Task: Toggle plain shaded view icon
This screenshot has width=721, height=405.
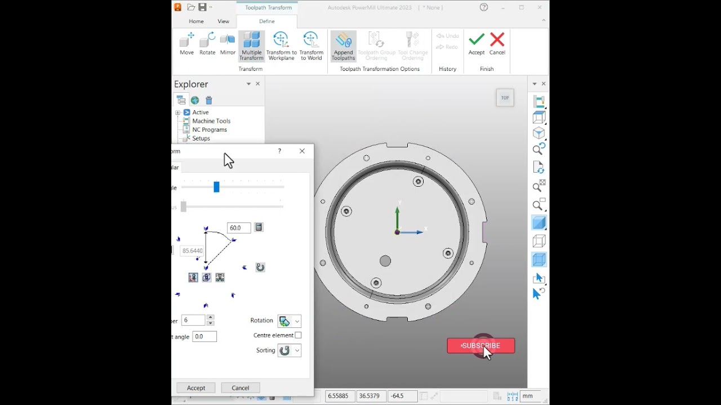Action: tap(539, 223)
